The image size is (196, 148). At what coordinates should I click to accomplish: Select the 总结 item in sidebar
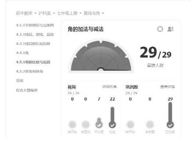[20, 80]
